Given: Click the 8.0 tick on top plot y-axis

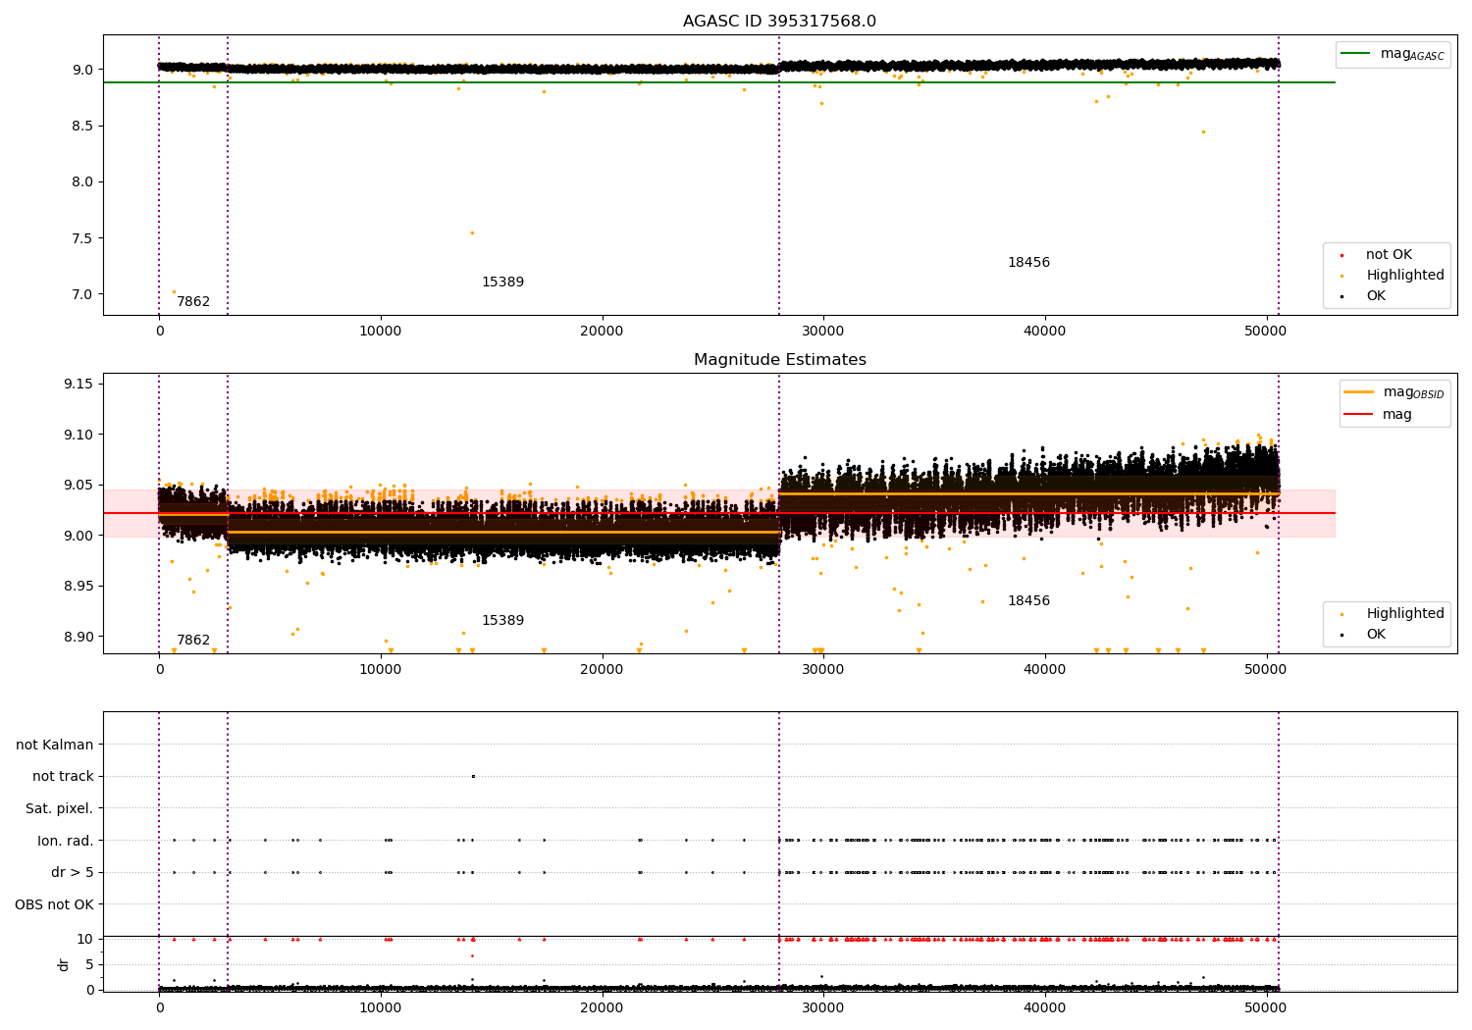Looking at the screenshot, I should 80,182.
